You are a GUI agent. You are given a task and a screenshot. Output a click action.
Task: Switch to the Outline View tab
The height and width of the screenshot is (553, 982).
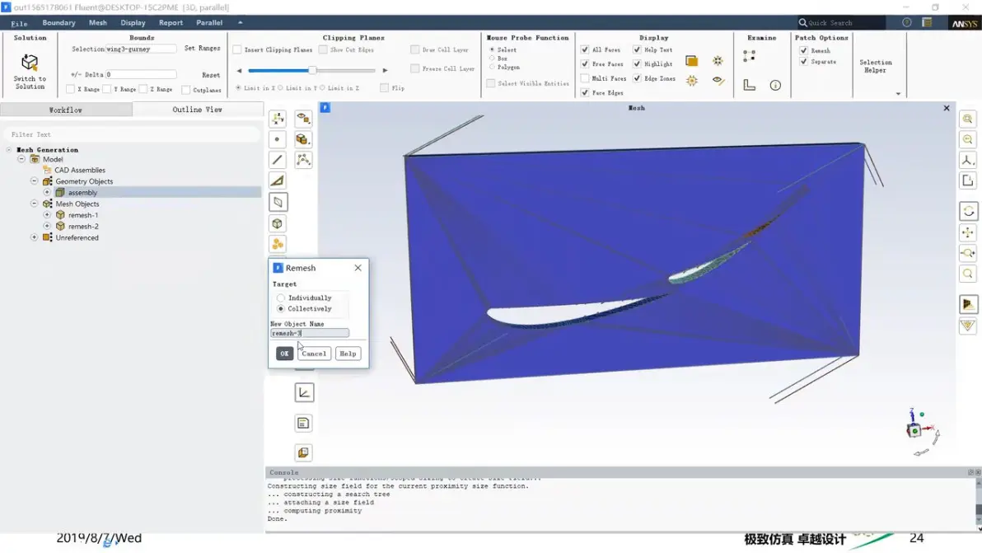[x=197, y=109]
